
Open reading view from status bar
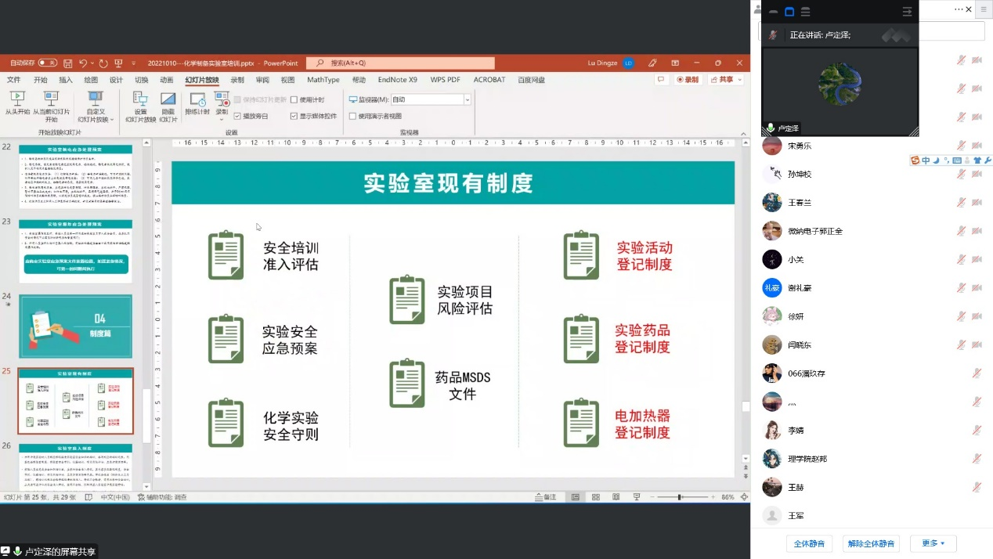(616, 497)
